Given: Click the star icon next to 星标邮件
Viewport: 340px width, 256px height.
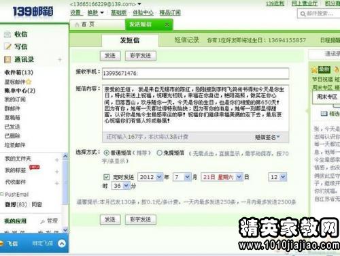Looking at the screenshot, I should tap(29, 82).
